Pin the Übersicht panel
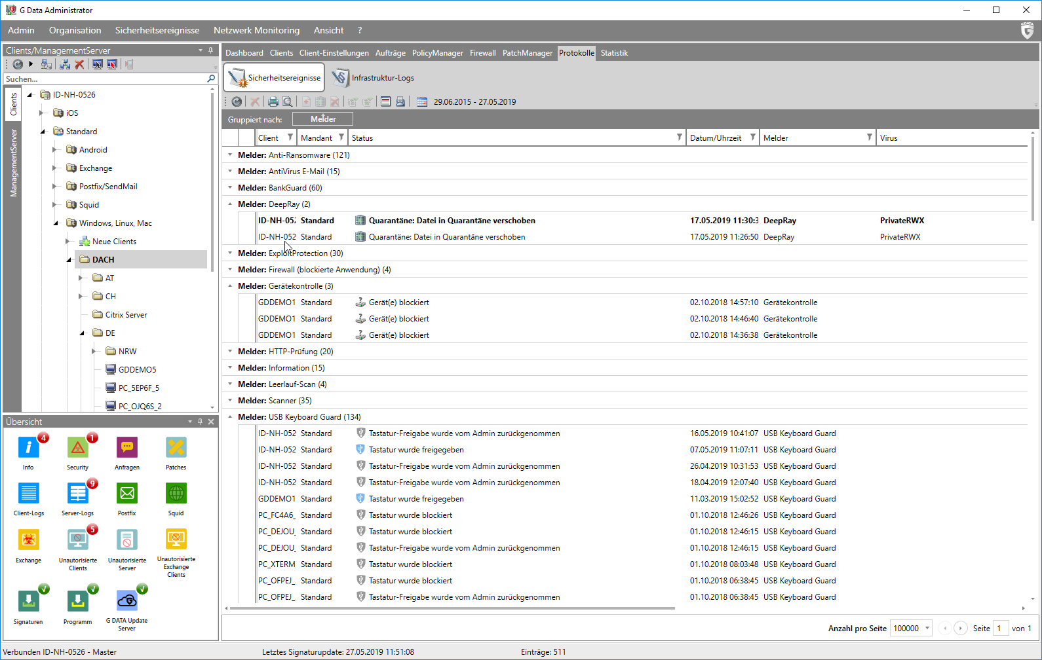 coord(201,422)
